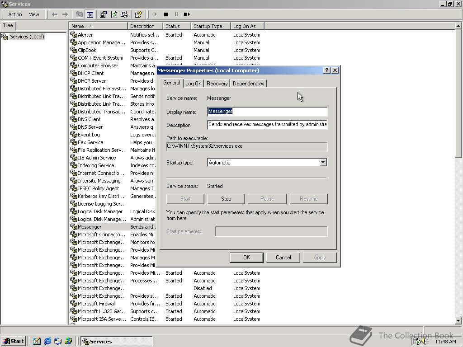Sort by the Status column header

177,26
